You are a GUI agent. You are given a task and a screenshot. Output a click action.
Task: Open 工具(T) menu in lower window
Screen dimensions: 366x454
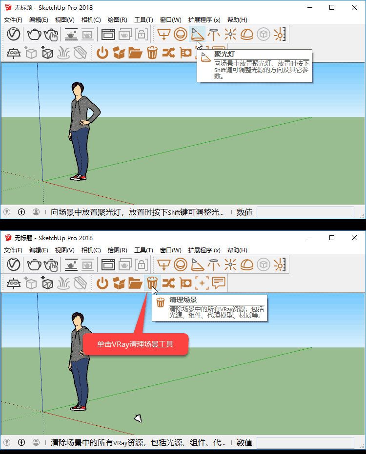pyautogui.click(x=143, y=250)
